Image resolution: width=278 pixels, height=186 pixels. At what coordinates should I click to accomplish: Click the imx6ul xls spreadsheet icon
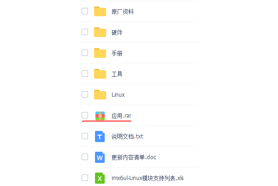(100, 178)
